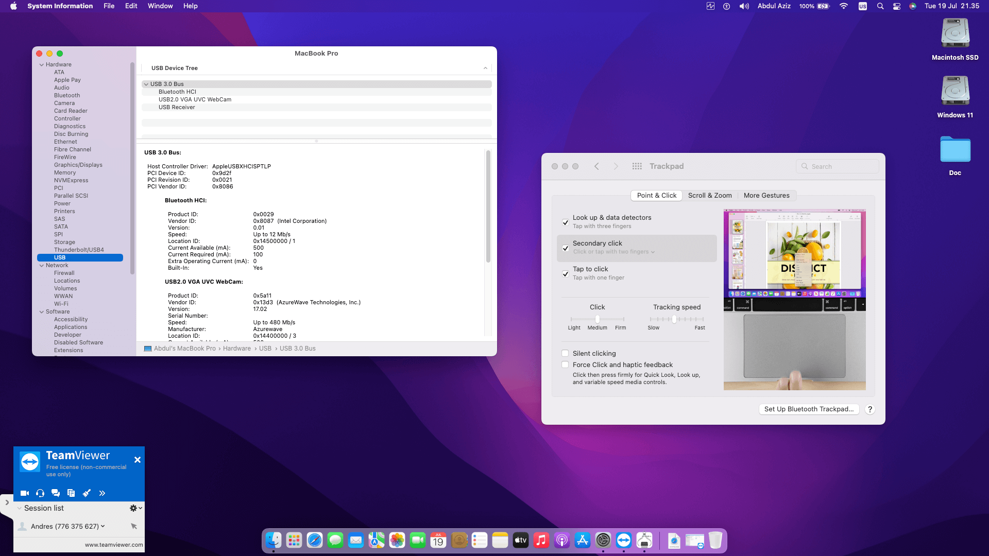Open Windows 11 drive on desktop
989x556 pixels.
(x=955, y=97)
